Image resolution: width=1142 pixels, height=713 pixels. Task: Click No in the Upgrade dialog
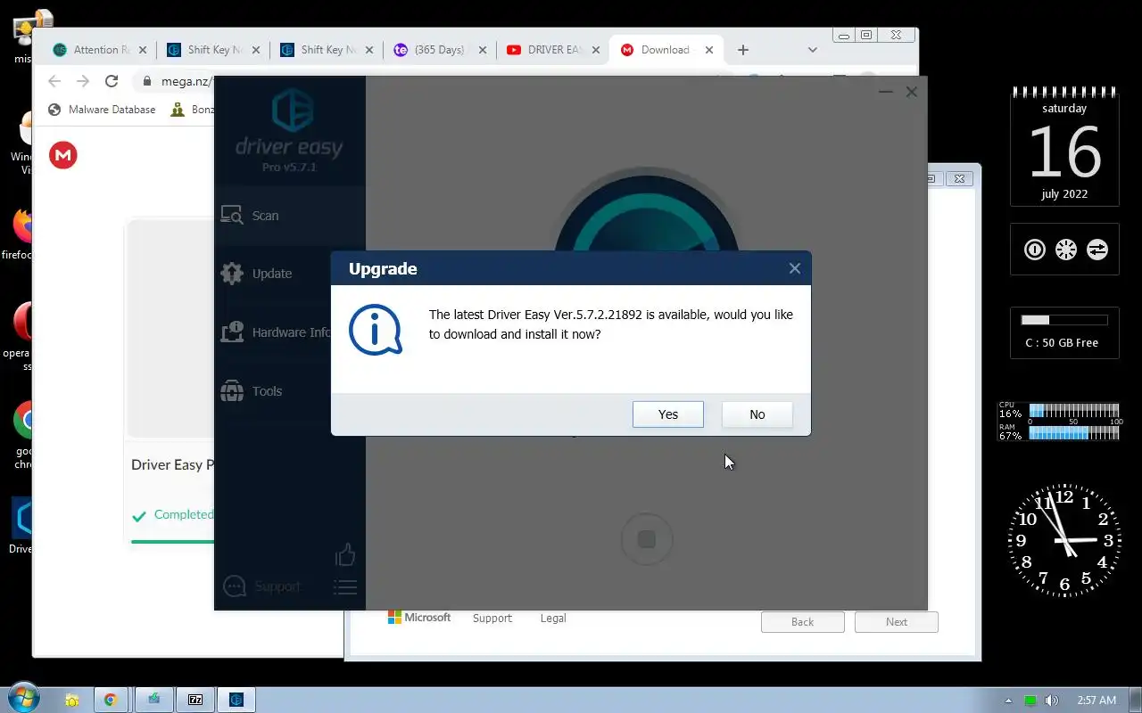coord(757,414)
